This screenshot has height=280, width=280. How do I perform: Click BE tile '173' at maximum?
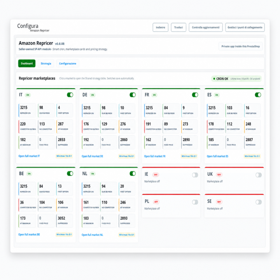(27, 221)
